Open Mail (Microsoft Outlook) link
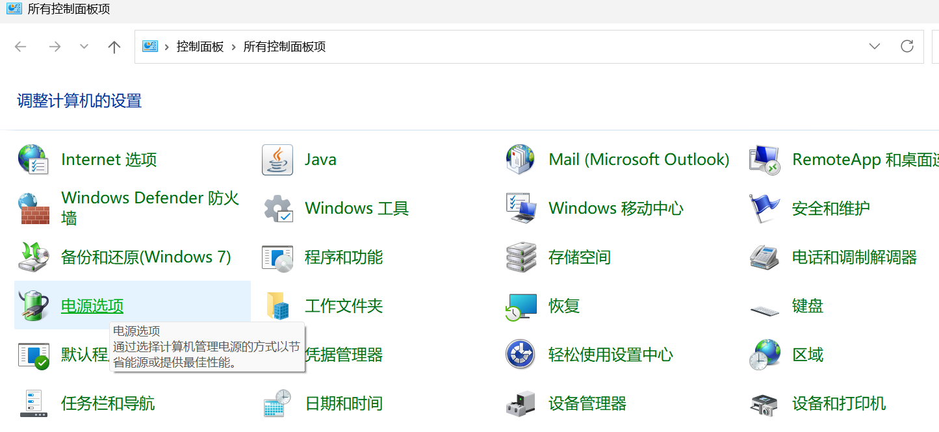Viewport: 939px width, 432px height. pyautogui.click(x=639, y=160)
